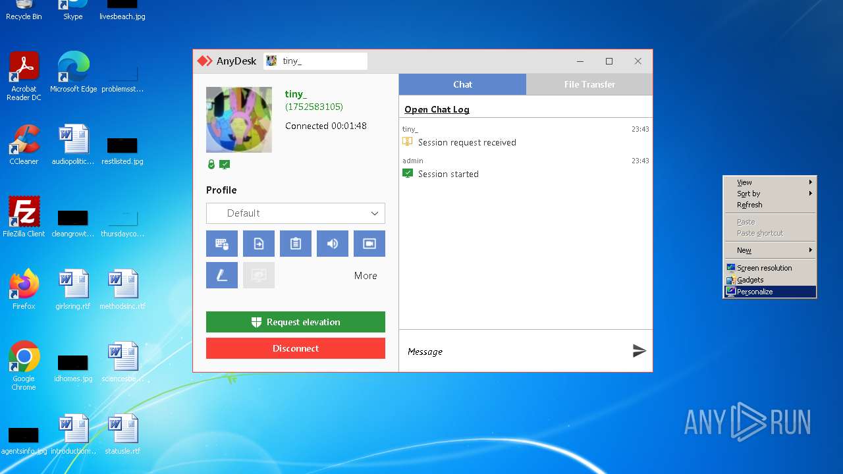Screen dimensions: 843x474
Task: Toggle file transfer permission button
Action: (x=259, y=244)
